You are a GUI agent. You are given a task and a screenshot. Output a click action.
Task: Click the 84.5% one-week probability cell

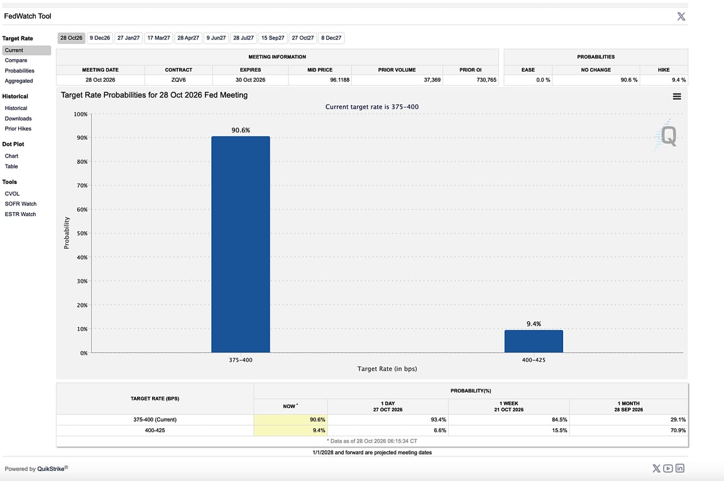pyautogui.click(x=509, y=419)
